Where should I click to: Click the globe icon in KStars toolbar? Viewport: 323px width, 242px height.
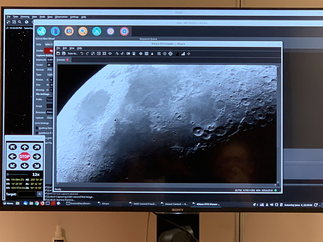tap(27, 22)
